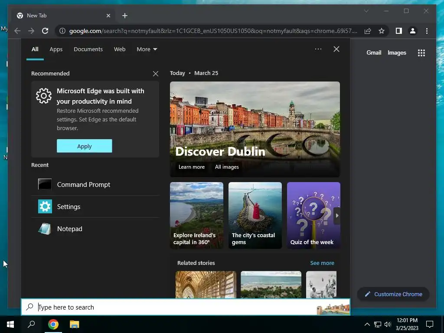Dismiss the Recommended section
This screenshot has width=444, height=333.
pyautogui.click(x=156, y=74)
